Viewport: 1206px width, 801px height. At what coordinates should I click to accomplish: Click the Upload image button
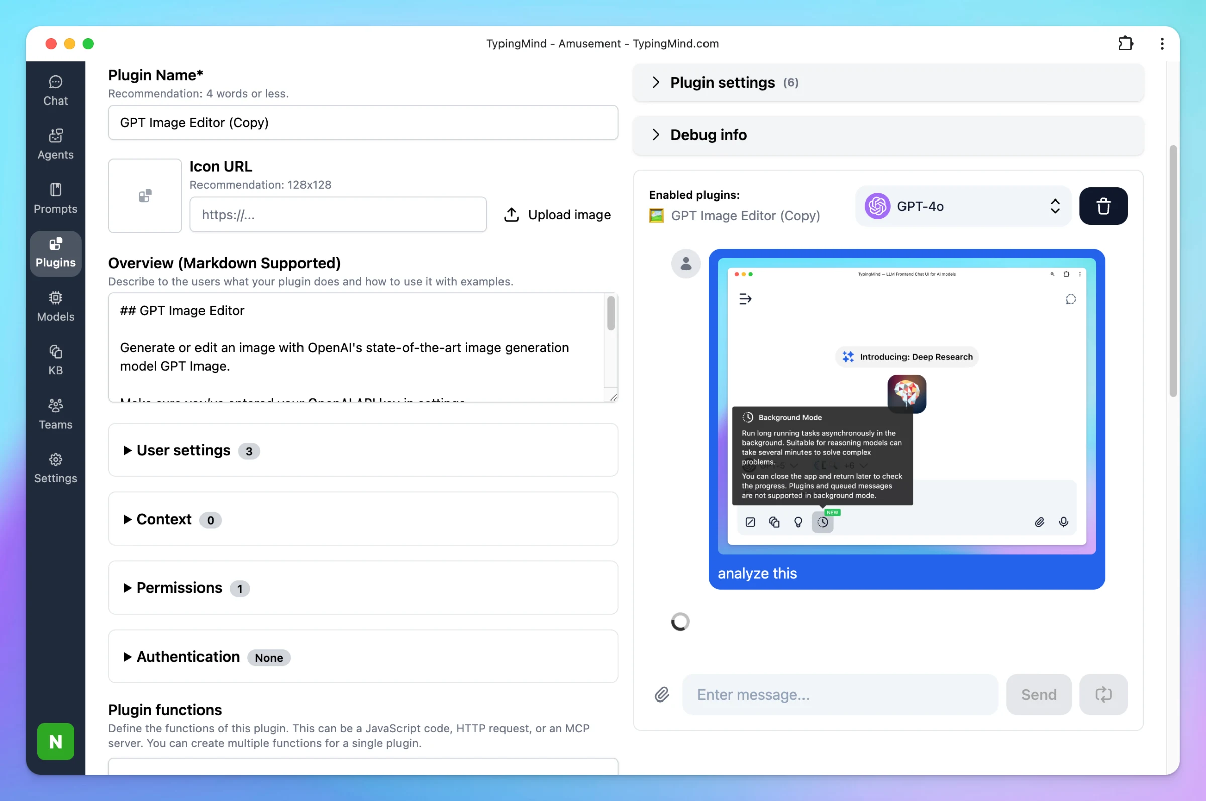557,215
